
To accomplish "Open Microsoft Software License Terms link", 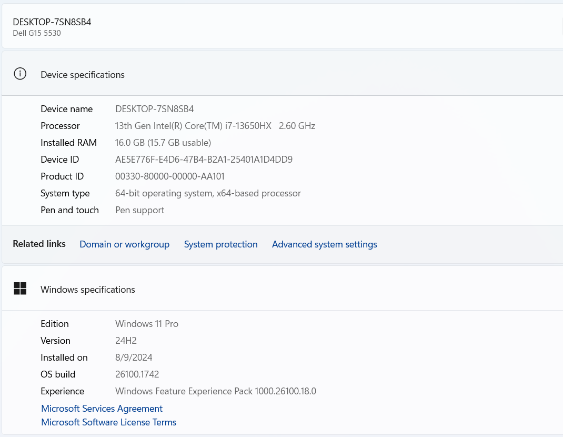I will [108, 422].
